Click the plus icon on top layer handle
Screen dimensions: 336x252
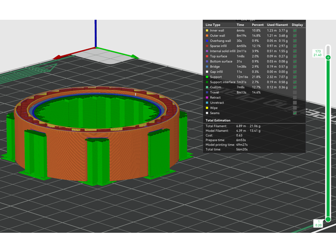pyautogui.click(x=328, y=57)
